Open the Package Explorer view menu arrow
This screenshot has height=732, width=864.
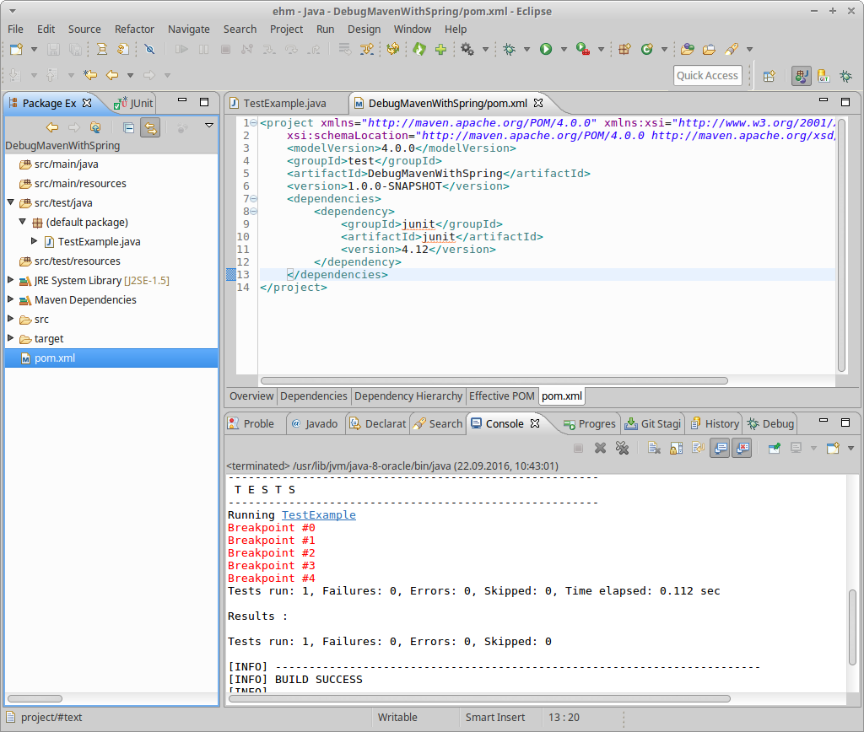[209, 126]
